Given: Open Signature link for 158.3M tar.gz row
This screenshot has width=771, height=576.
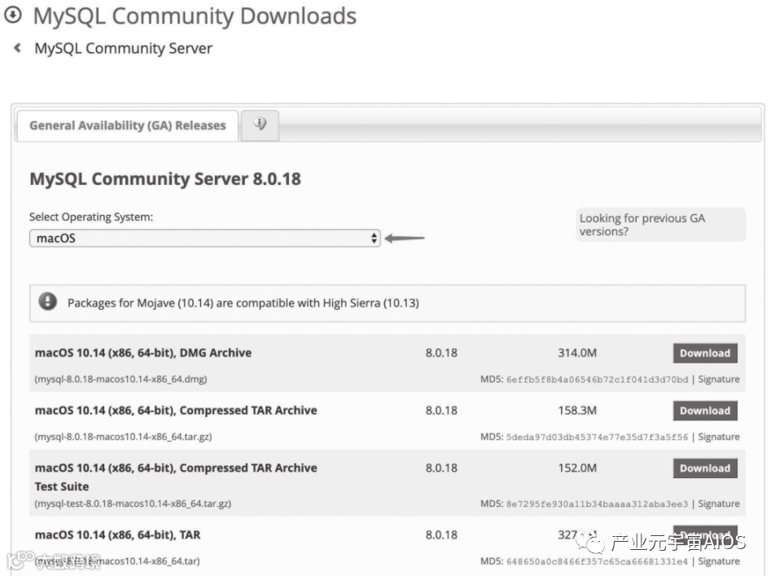Looking at the screenshot, I should coord(718,437).
